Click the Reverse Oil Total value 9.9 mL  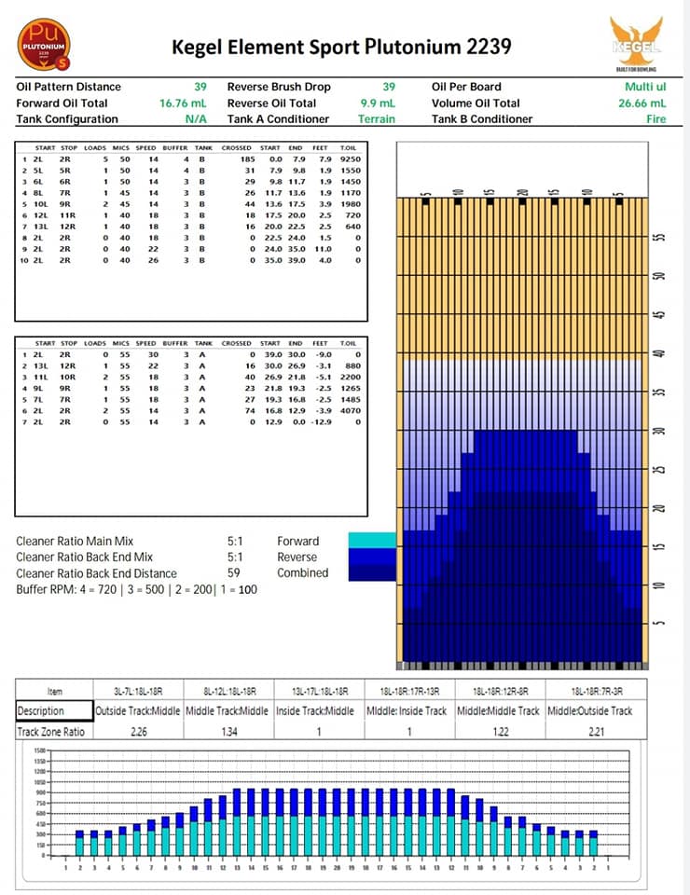click(378, 103)
